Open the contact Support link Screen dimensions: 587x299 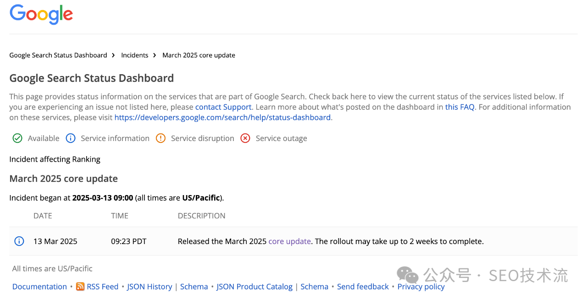tap(223, 107)
